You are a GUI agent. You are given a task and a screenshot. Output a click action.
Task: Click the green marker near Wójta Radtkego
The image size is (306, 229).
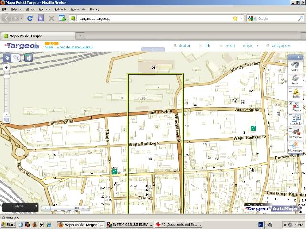tap(253, 128)
